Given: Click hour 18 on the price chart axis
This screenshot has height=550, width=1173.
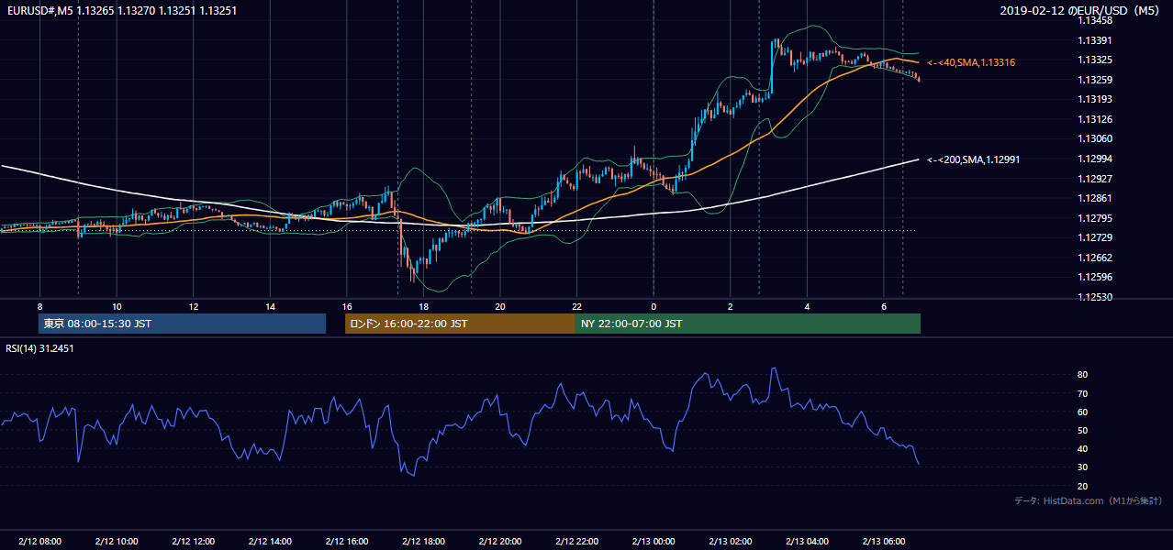Looking at the screenshot, I should (x=423, y=306).
